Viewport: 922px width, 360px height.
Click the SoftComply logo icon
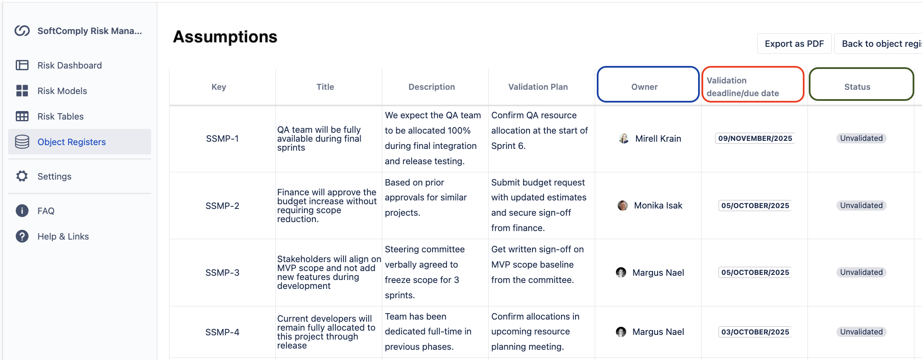pyautogui.click(x=22, y=31)
